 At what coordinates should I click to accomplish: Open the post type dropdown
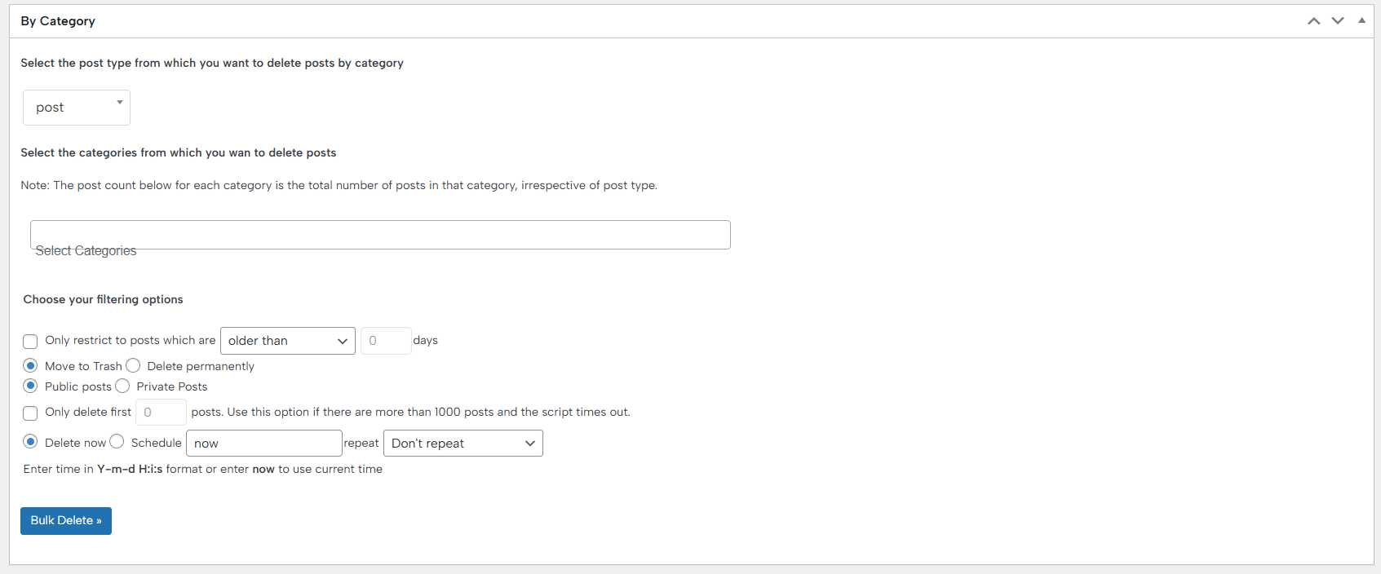point(77,108)
